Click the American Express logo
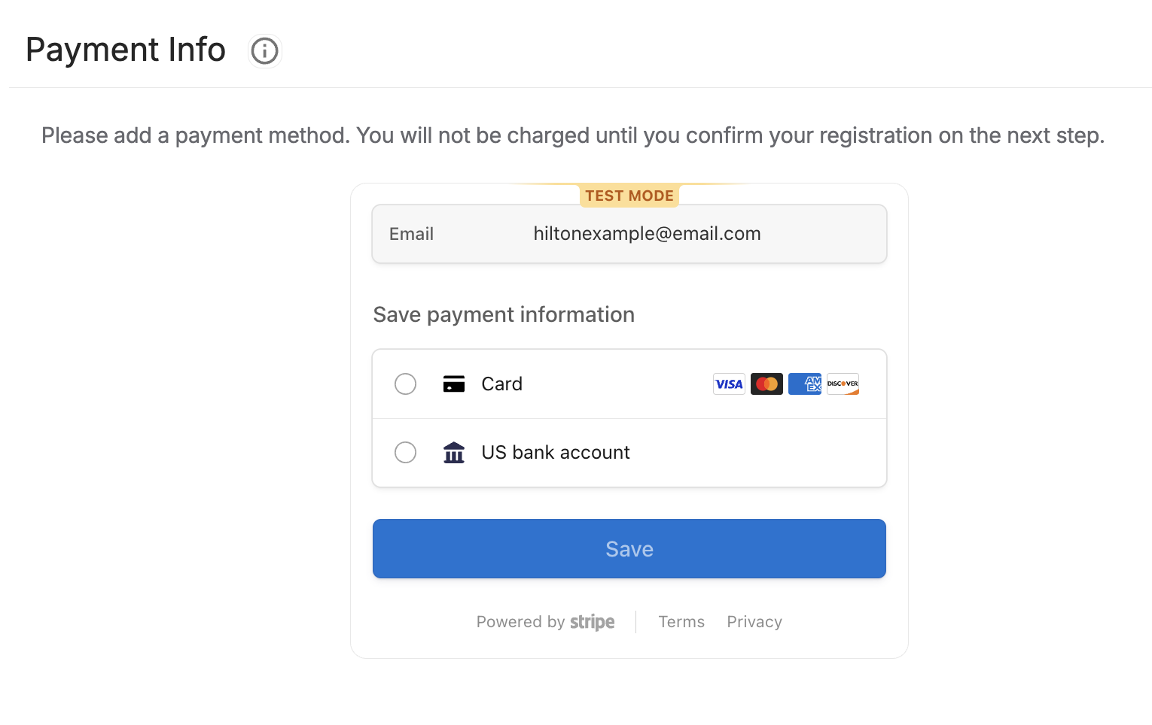Screen dimensions: 1152x725 pos(805,384)
